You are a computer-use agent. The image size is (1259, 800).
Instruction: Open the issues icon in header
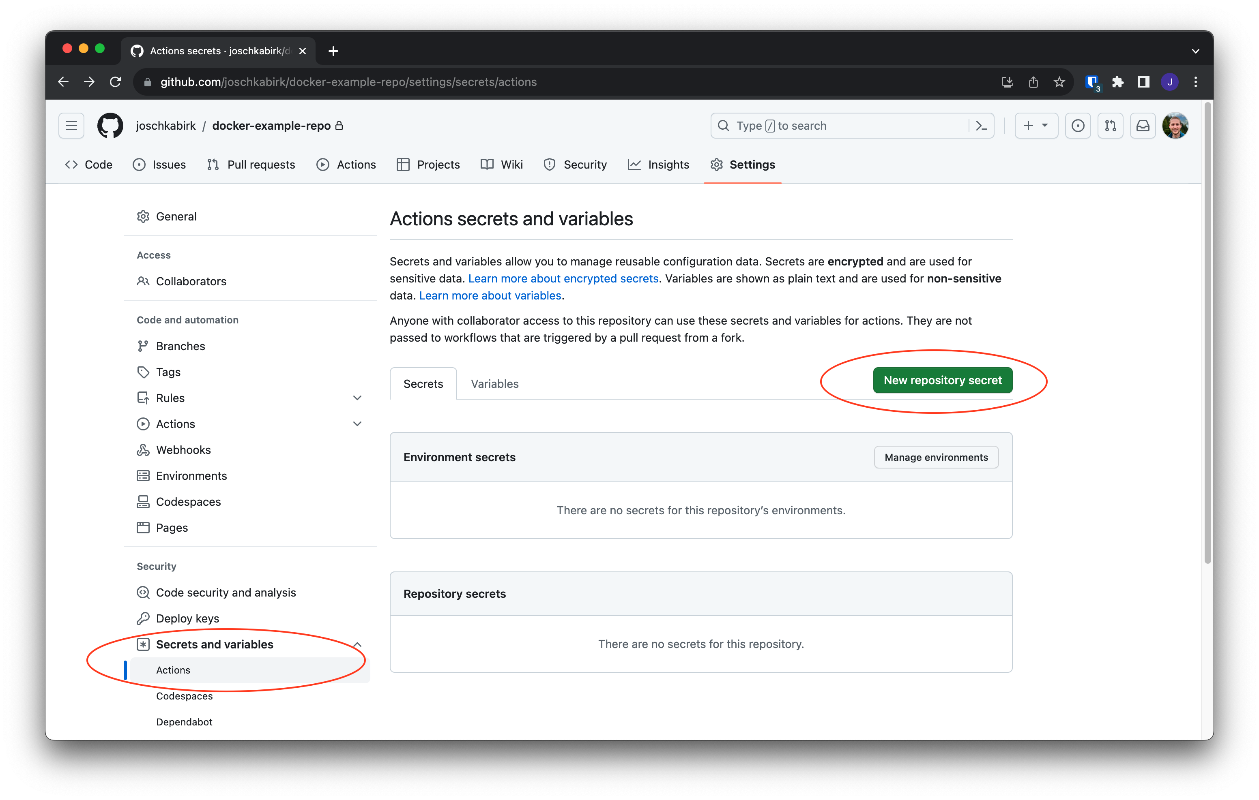(x=1078, y=125)
